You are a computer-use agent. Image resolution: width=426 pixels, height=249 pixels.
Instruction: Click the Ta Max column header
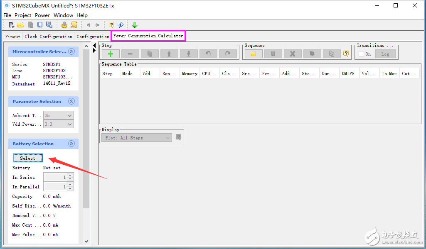click(389, 73)
